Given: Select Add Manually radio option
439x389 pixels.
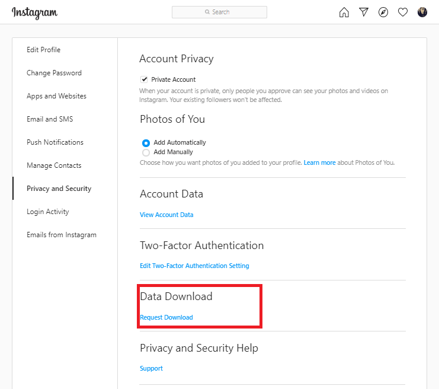Looking at the screenshot, I should [x=146, y=152].
